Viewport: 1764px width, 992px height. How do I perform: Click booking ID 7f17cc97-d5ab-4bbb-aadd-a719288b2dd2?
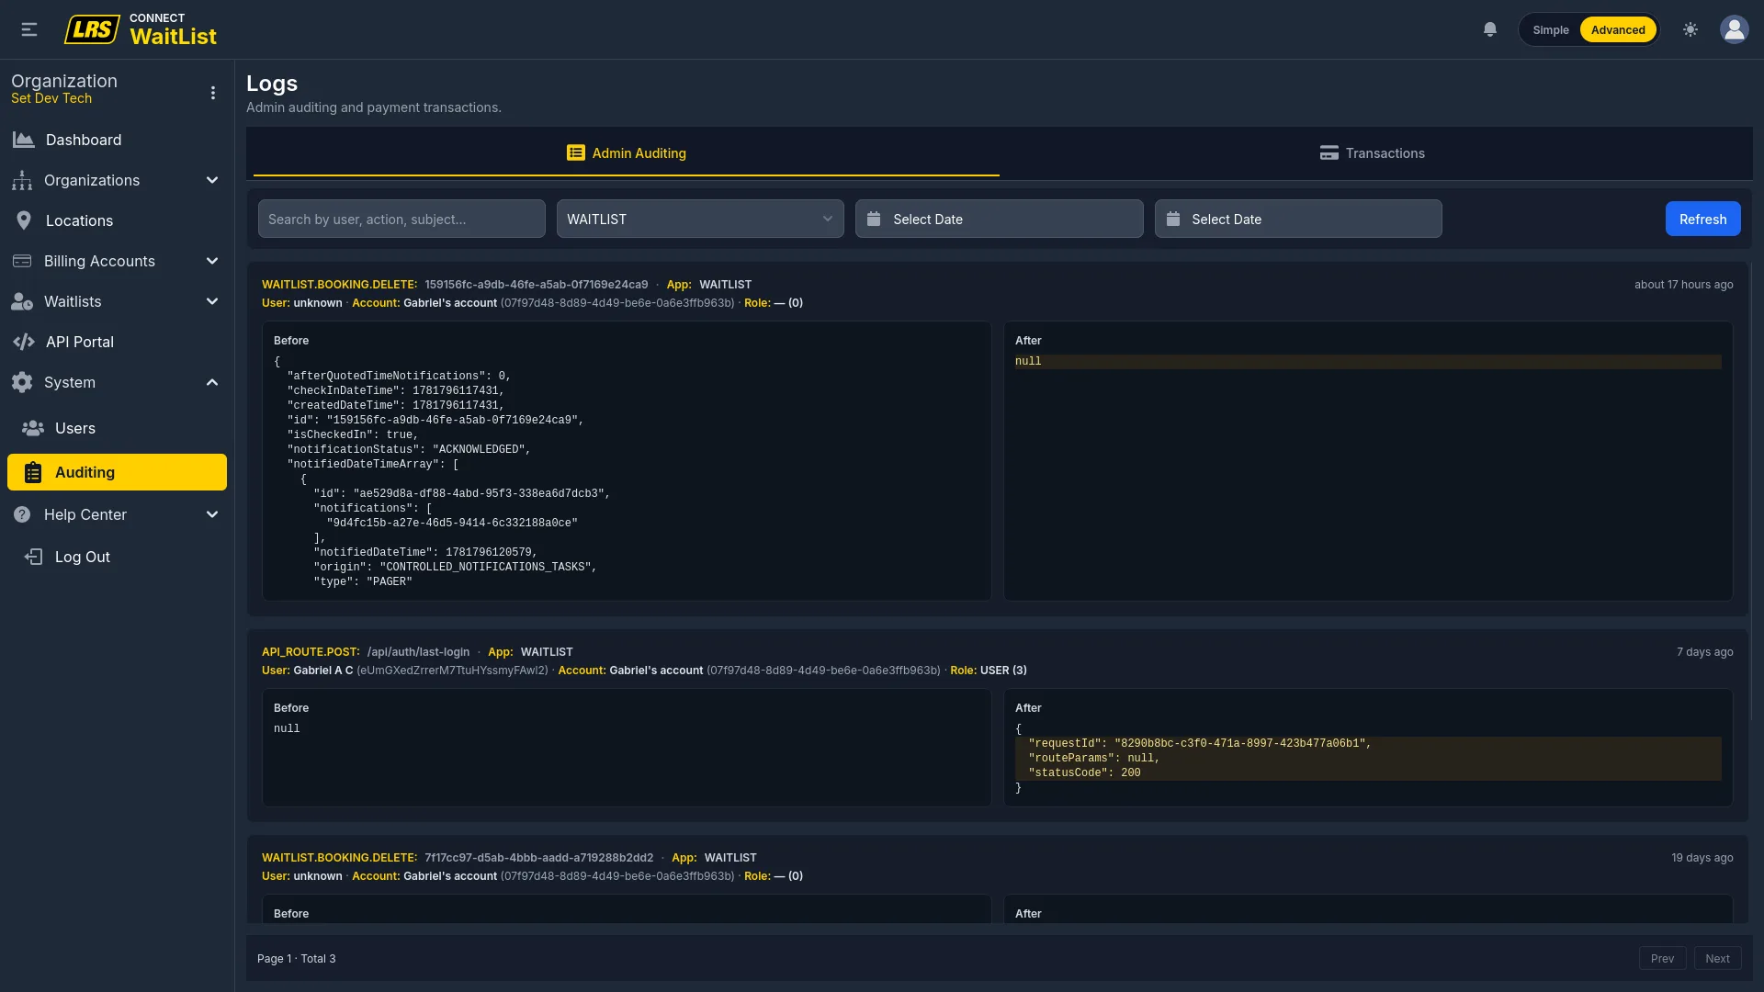[x=538, y=858]
